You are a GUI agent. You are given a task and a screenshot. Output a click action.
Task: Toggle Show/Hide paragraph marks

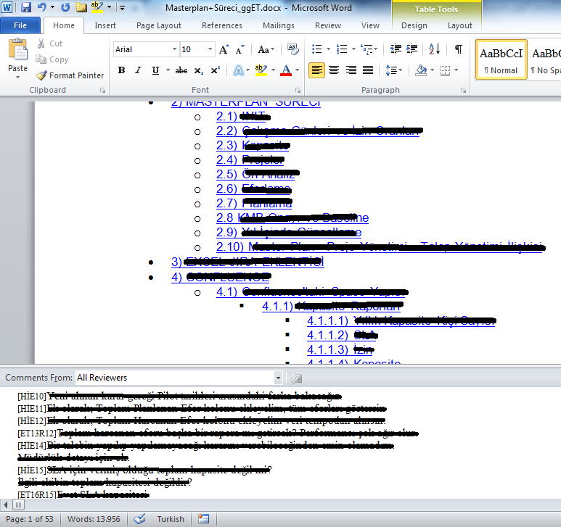[459, 49]
